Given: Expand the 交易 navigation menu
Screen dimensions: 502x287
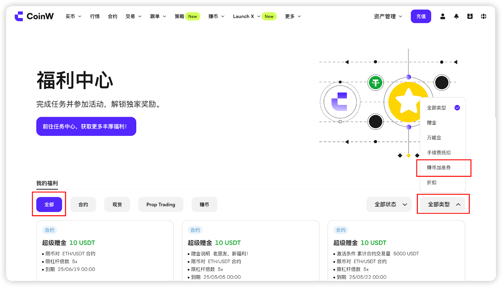Looking at the screenshot, I should click(134, 16).
